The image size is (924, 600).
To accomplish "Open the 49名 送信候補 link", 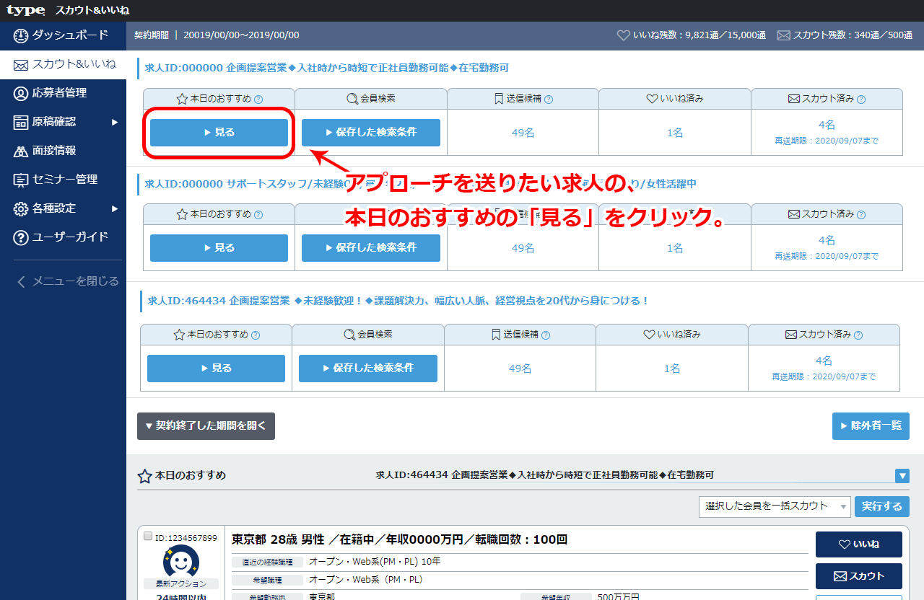I will [523, 132].
